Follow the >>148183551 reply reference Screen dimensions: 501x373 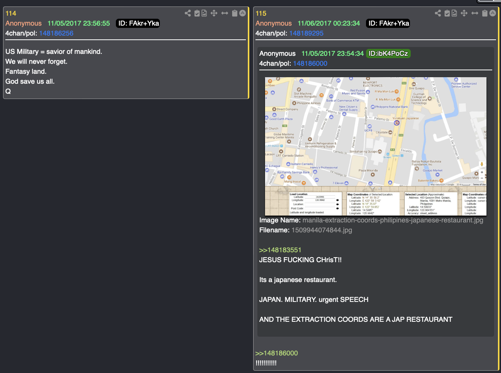tap(280, 250)
